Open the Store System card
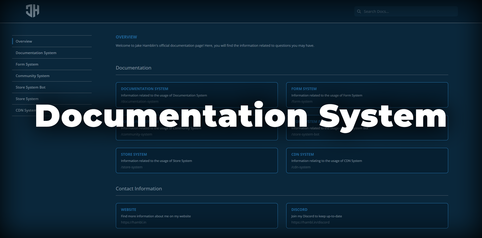 [197, 160]
